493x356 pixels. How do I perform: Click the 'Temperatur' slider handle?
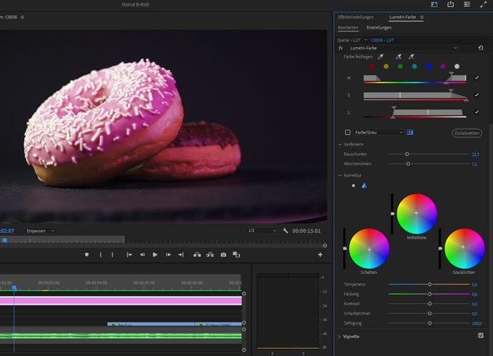(429, 284)
